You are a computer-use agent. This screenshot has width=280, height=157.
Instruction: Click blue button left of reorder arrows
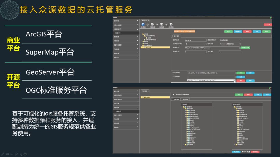pos(236,152)
